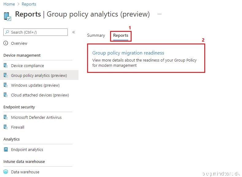The height and width of the screenshot is (177, 242).
Task: Click the Endpoint analytics icon
Action: click(x=6, y=149)
